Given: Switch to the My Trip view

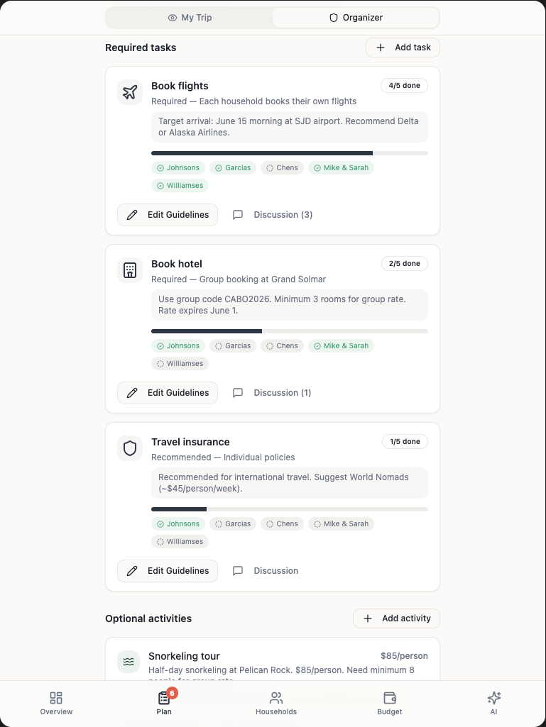Looking at the screenshot, I should coord(190,18).
